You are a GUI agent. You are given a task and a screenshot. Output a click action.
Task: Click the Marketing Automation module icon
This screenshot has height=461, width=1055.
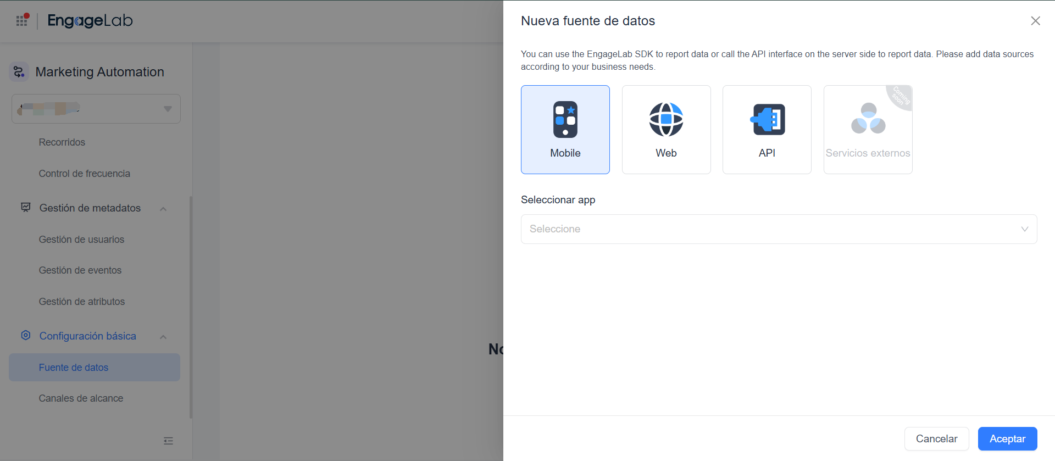coord(19,72)
